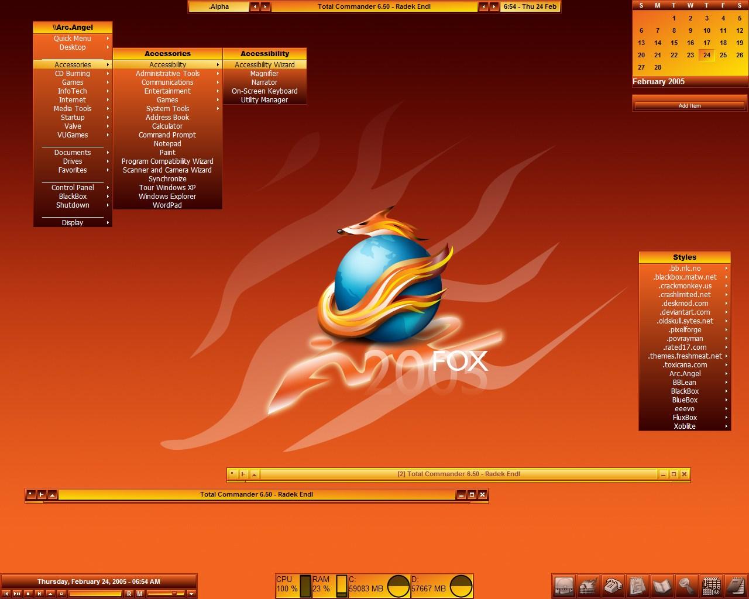
Task: Open Paint from Accessories menu
Action: [x=167, y=153]
